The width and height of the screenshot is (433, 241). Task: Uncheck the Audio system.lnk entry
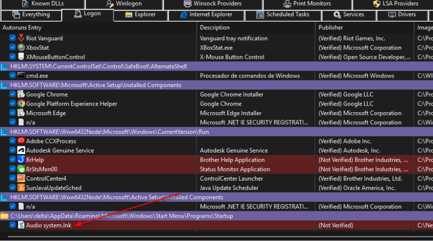(x=12, y=225)
